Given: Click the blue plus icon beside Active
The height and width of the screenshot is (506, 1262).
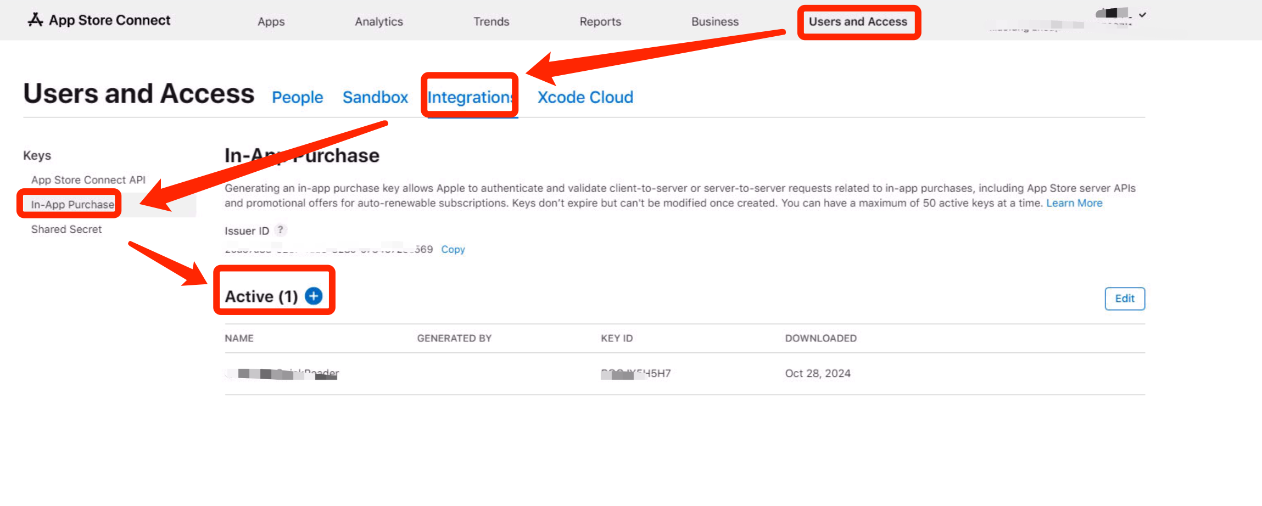Looking at the screenshot, I should (314, 296).
